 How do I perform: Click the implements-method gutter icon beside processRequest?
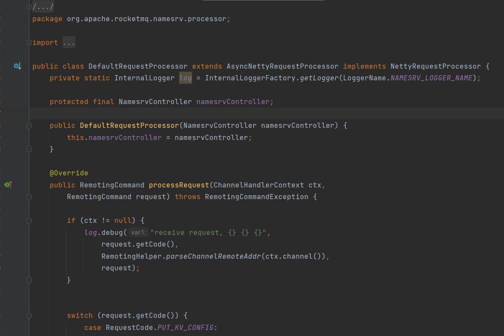(8, 185)
